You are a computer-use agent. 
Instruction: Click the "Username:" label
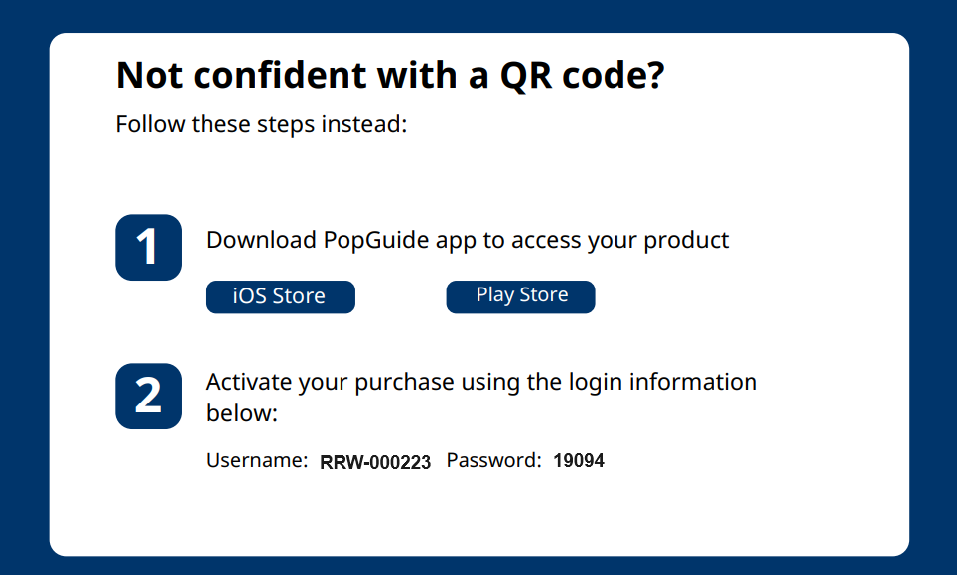pos(257,460)
